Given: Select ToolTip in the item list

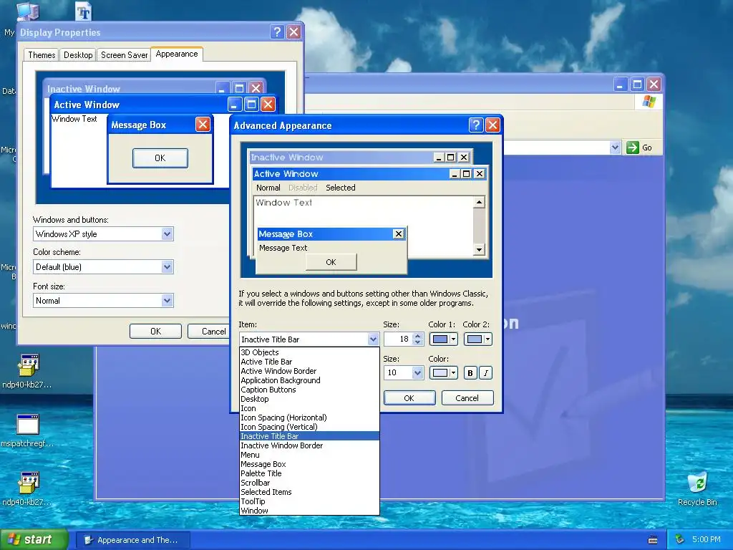Looking at the screenshot, I should pyautogui.click(x=309, y=501).
